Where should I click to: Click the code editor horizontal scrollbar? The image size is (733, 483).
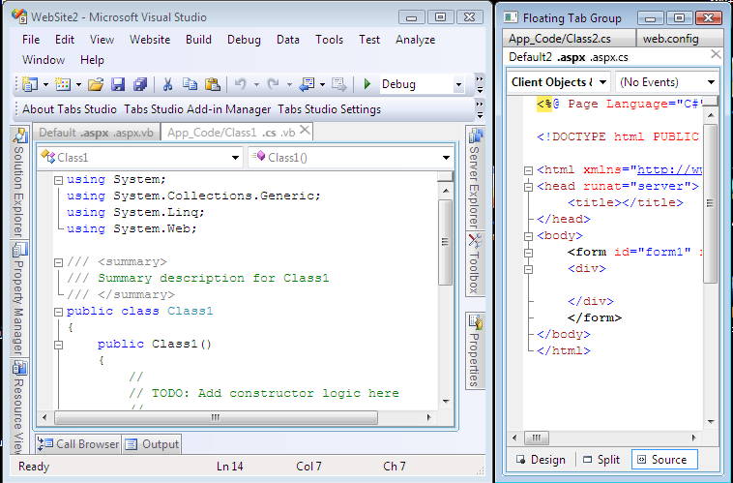216,417
